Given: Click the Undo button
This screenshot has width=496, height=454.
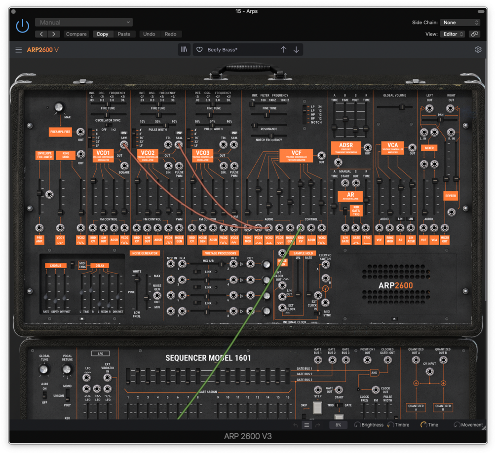Looking at the screenshot, I should 149,34.
